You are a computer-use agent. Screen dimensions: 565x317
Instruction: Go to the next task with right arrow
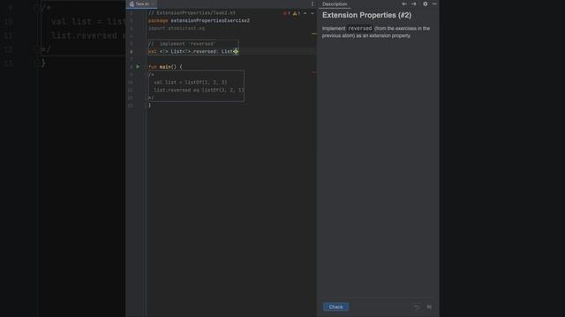pyautogui.click(x=414, y=4)
